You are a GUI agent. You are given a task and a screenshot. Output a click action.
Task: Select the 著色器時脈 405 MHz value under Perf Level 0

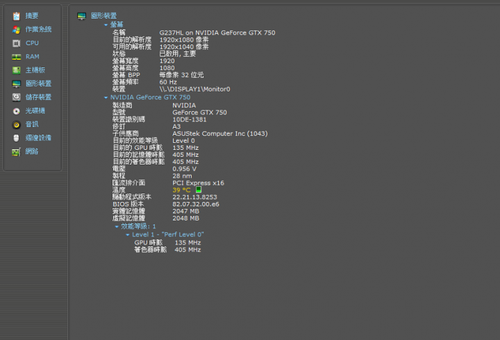187,250
